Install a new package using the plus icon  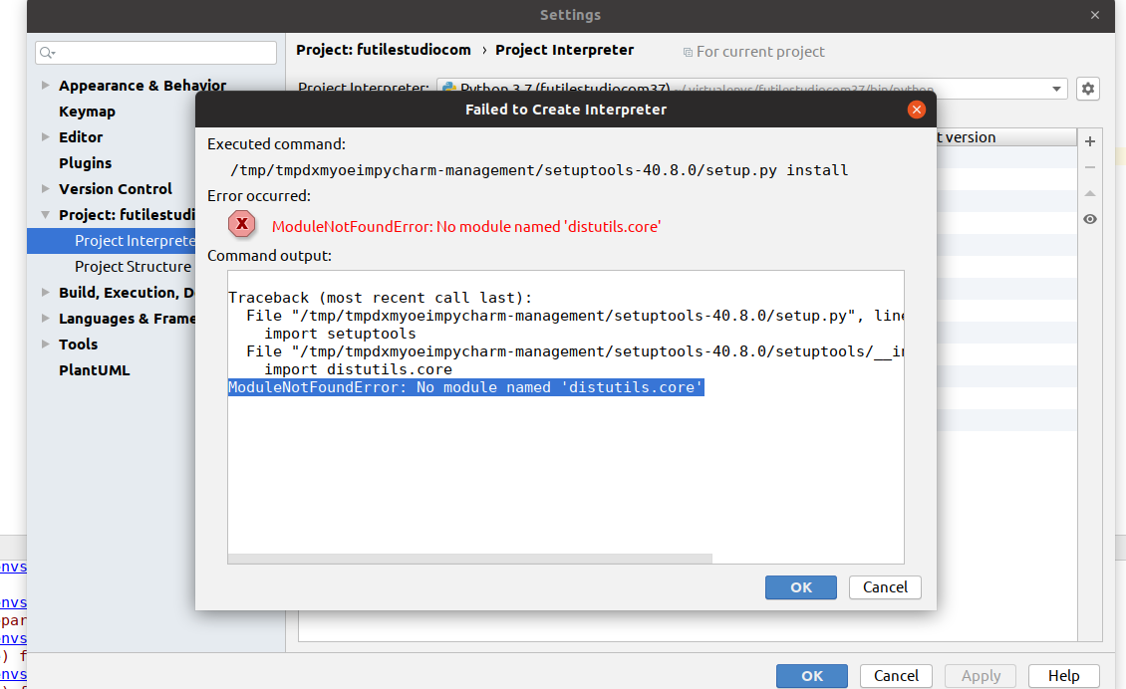coord(1089,140)
